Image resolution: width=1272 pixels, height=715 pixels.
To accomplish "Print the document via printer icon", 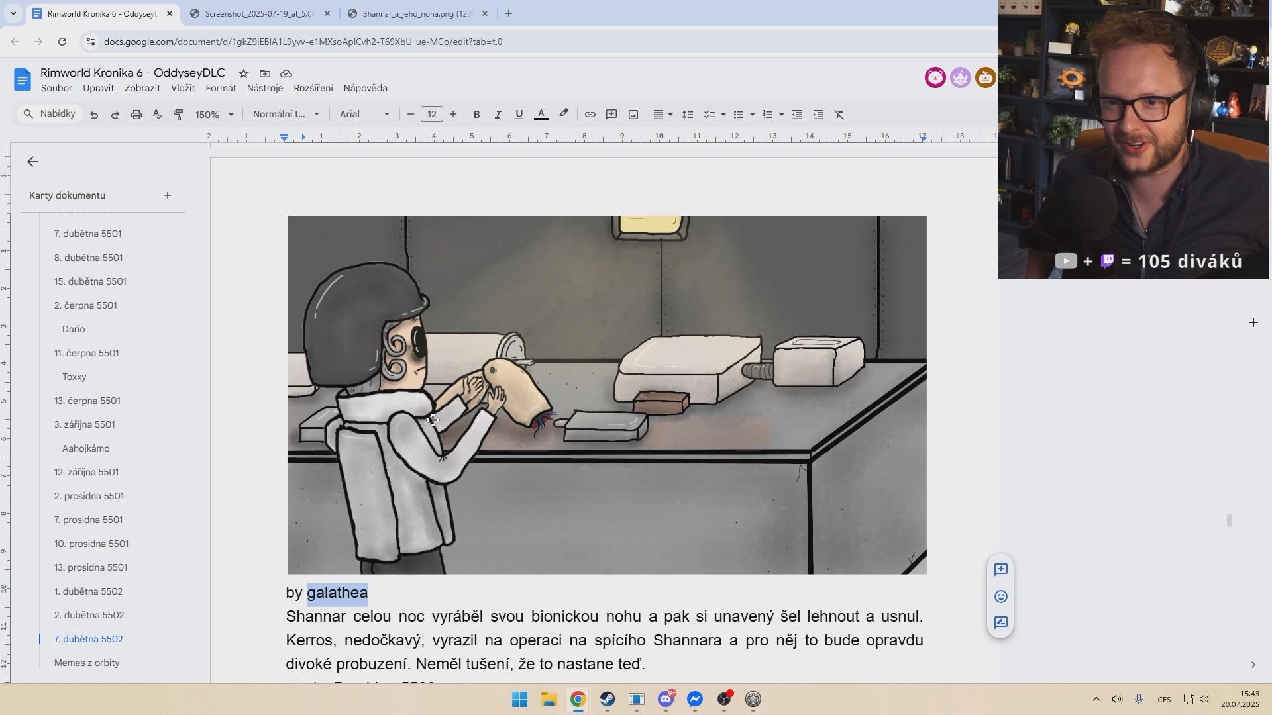I will click(x=136, y=115).
